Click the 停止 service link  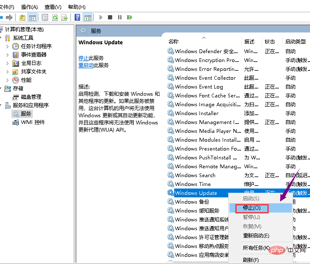84,58
